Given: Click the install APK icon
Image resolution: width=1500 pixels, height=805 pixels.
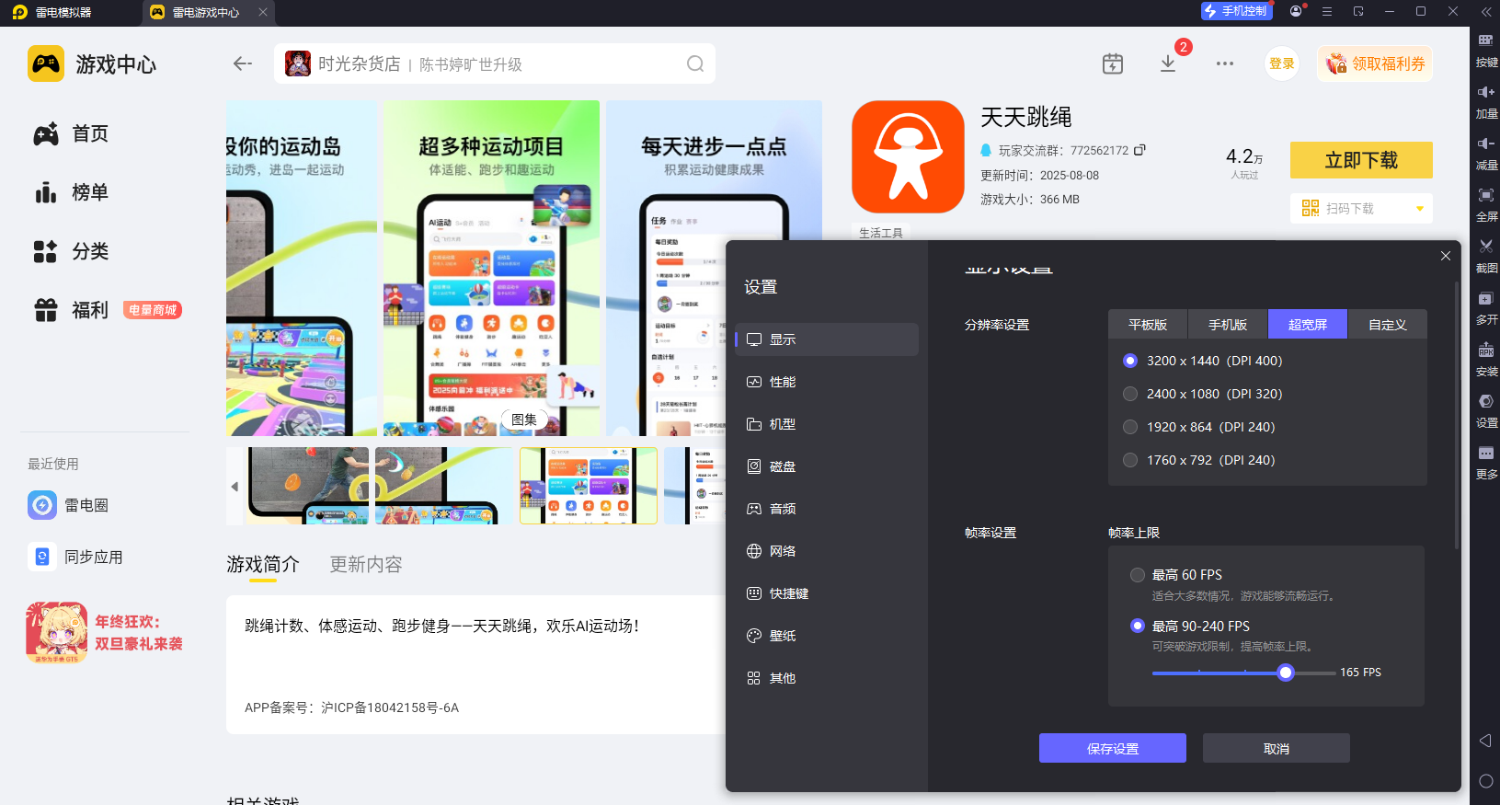Looking at the screenshot, I should [1486, 351].
